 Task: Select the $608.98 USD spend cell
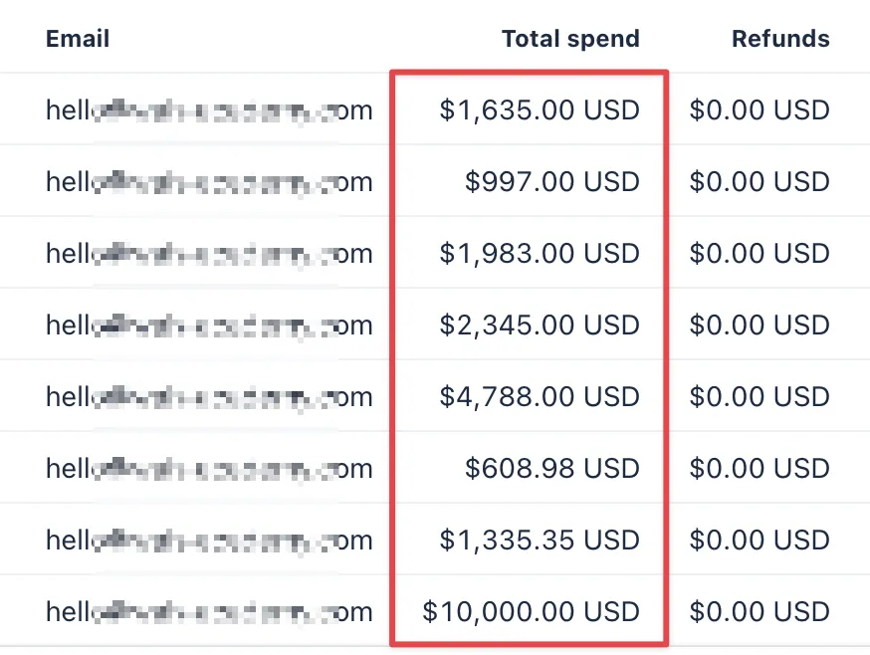coord(552,469)
